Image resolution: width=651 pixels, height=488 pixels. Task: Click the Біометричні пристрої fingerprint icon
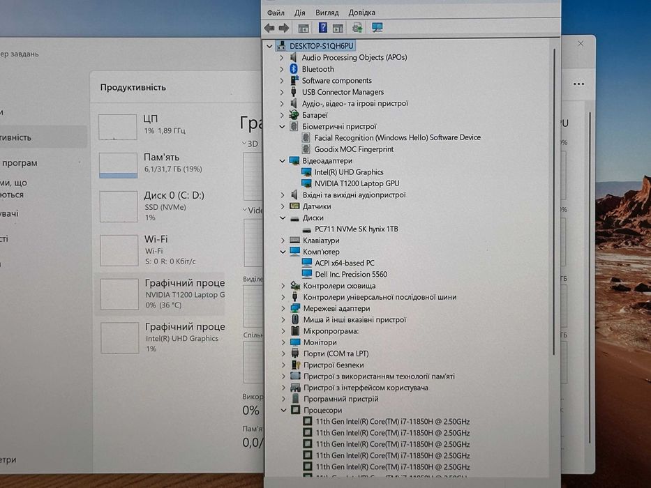pyautogui.click(x=294, y=126)
